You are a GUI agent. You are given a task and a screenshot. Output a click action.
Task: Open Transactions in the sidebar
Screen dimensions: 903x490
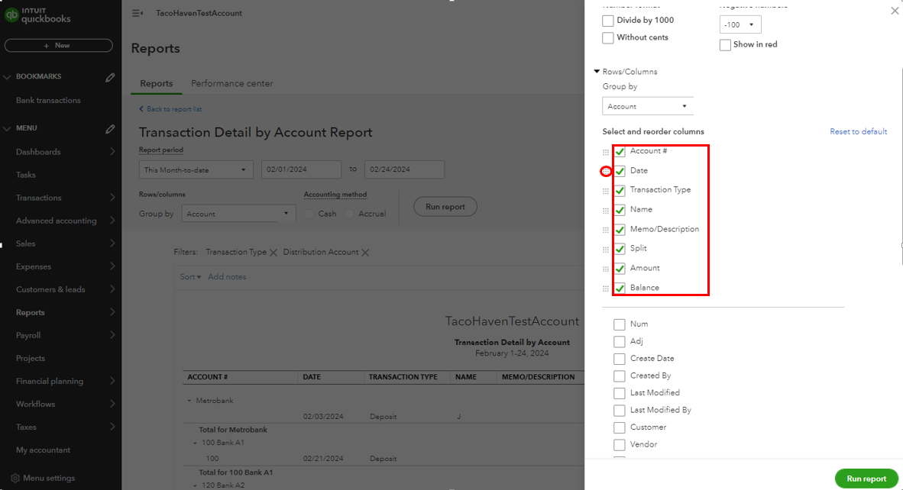tap(39, 198)
